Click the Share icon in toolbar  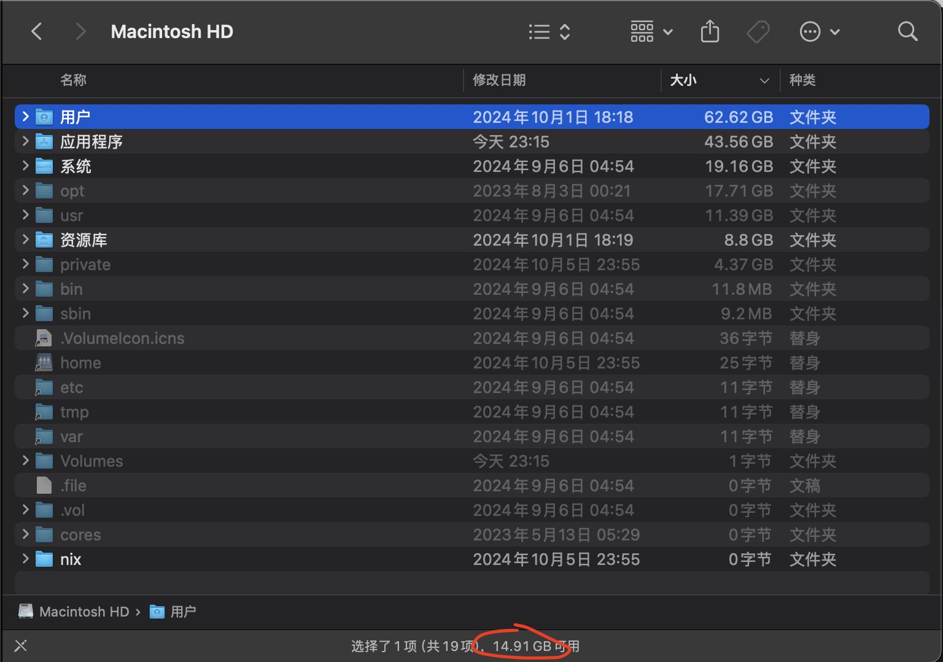(x=710, y=31)
